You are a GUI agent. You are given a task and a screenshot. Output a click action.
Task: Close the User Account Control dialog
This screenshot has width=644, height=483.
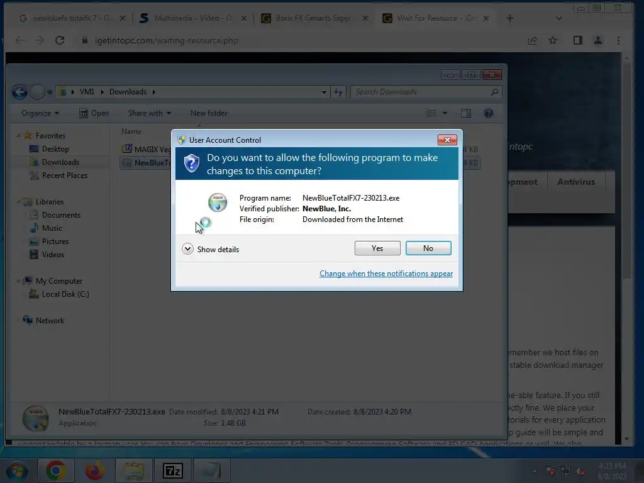447,140
